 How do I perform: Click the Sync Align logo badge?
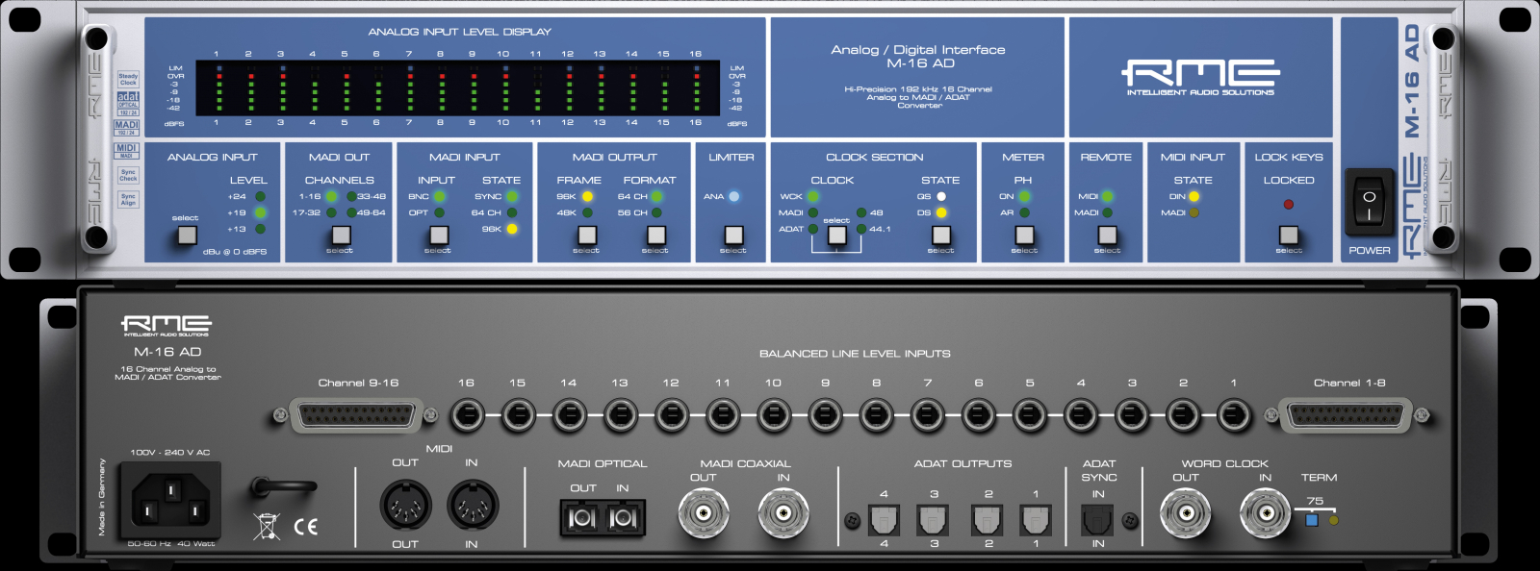[x=128, y=199]
